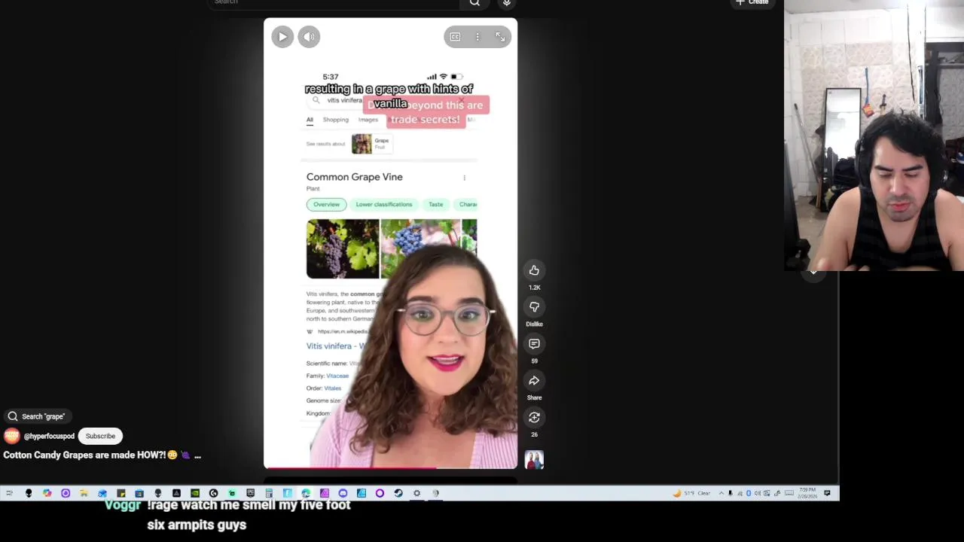This screenshot has height=542, width=964.
Task: Share the Short with the arrow icon
Action: [534, 381]
